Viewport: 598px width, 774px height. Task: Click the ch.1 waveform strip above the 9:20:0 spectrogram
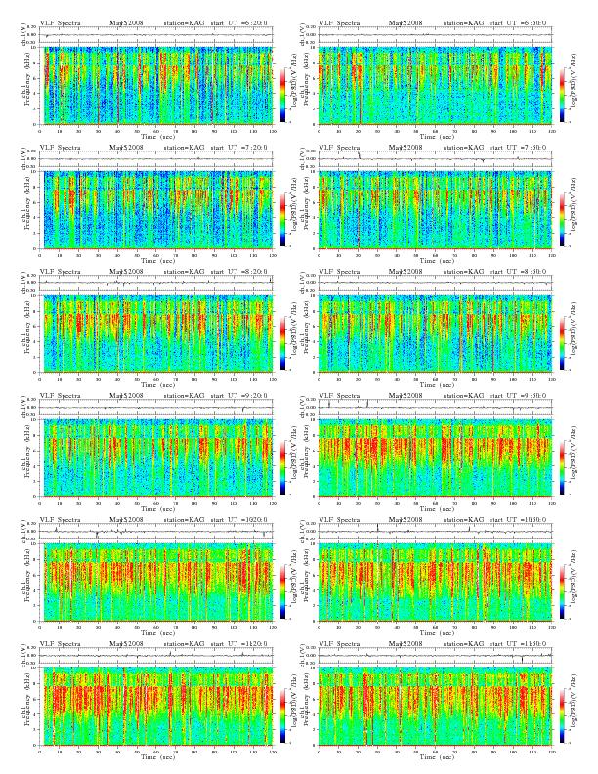coord(156,408)
